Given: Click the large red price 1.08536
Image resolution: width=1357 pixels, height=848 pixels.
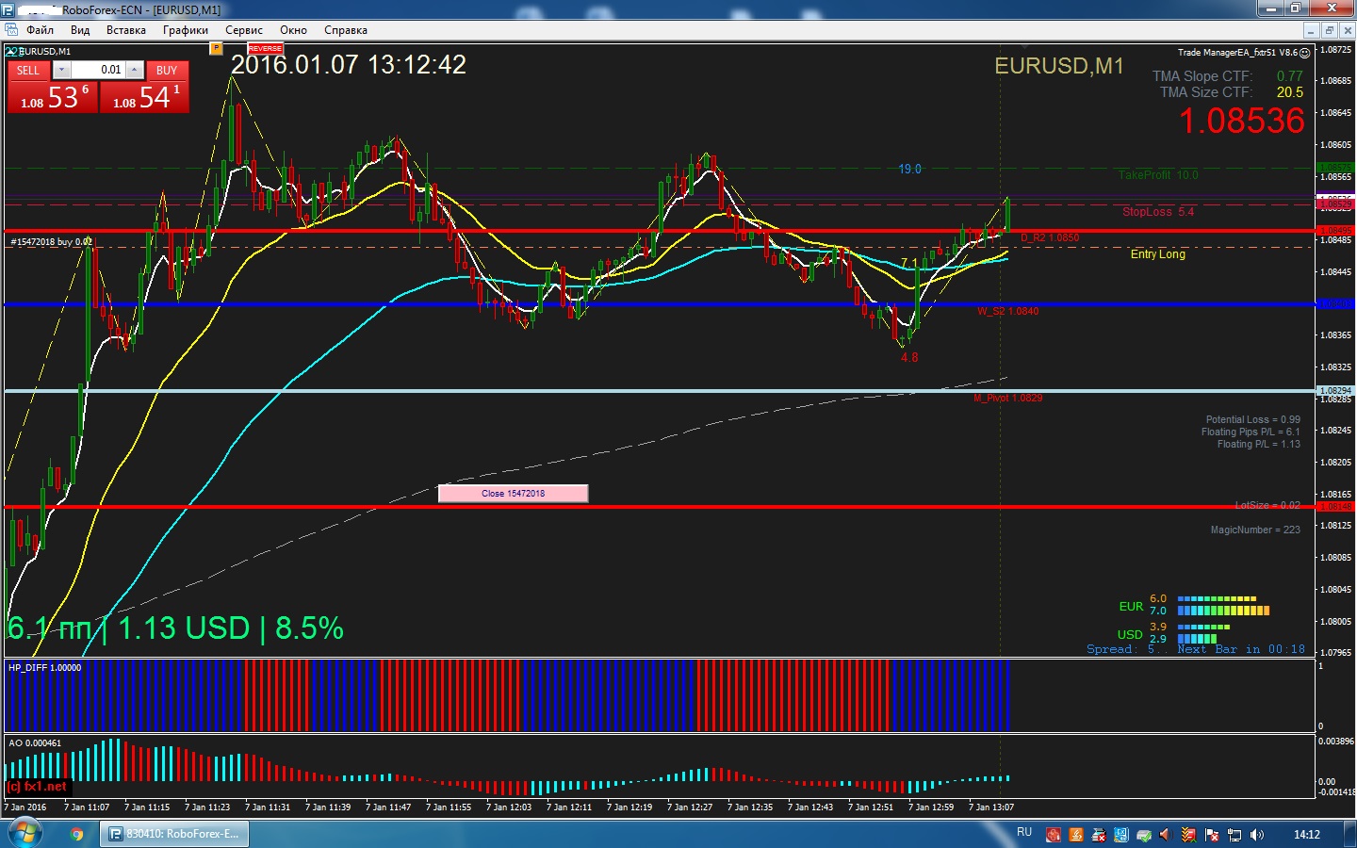Looking at the screenshot, I should pos(1242,121).
